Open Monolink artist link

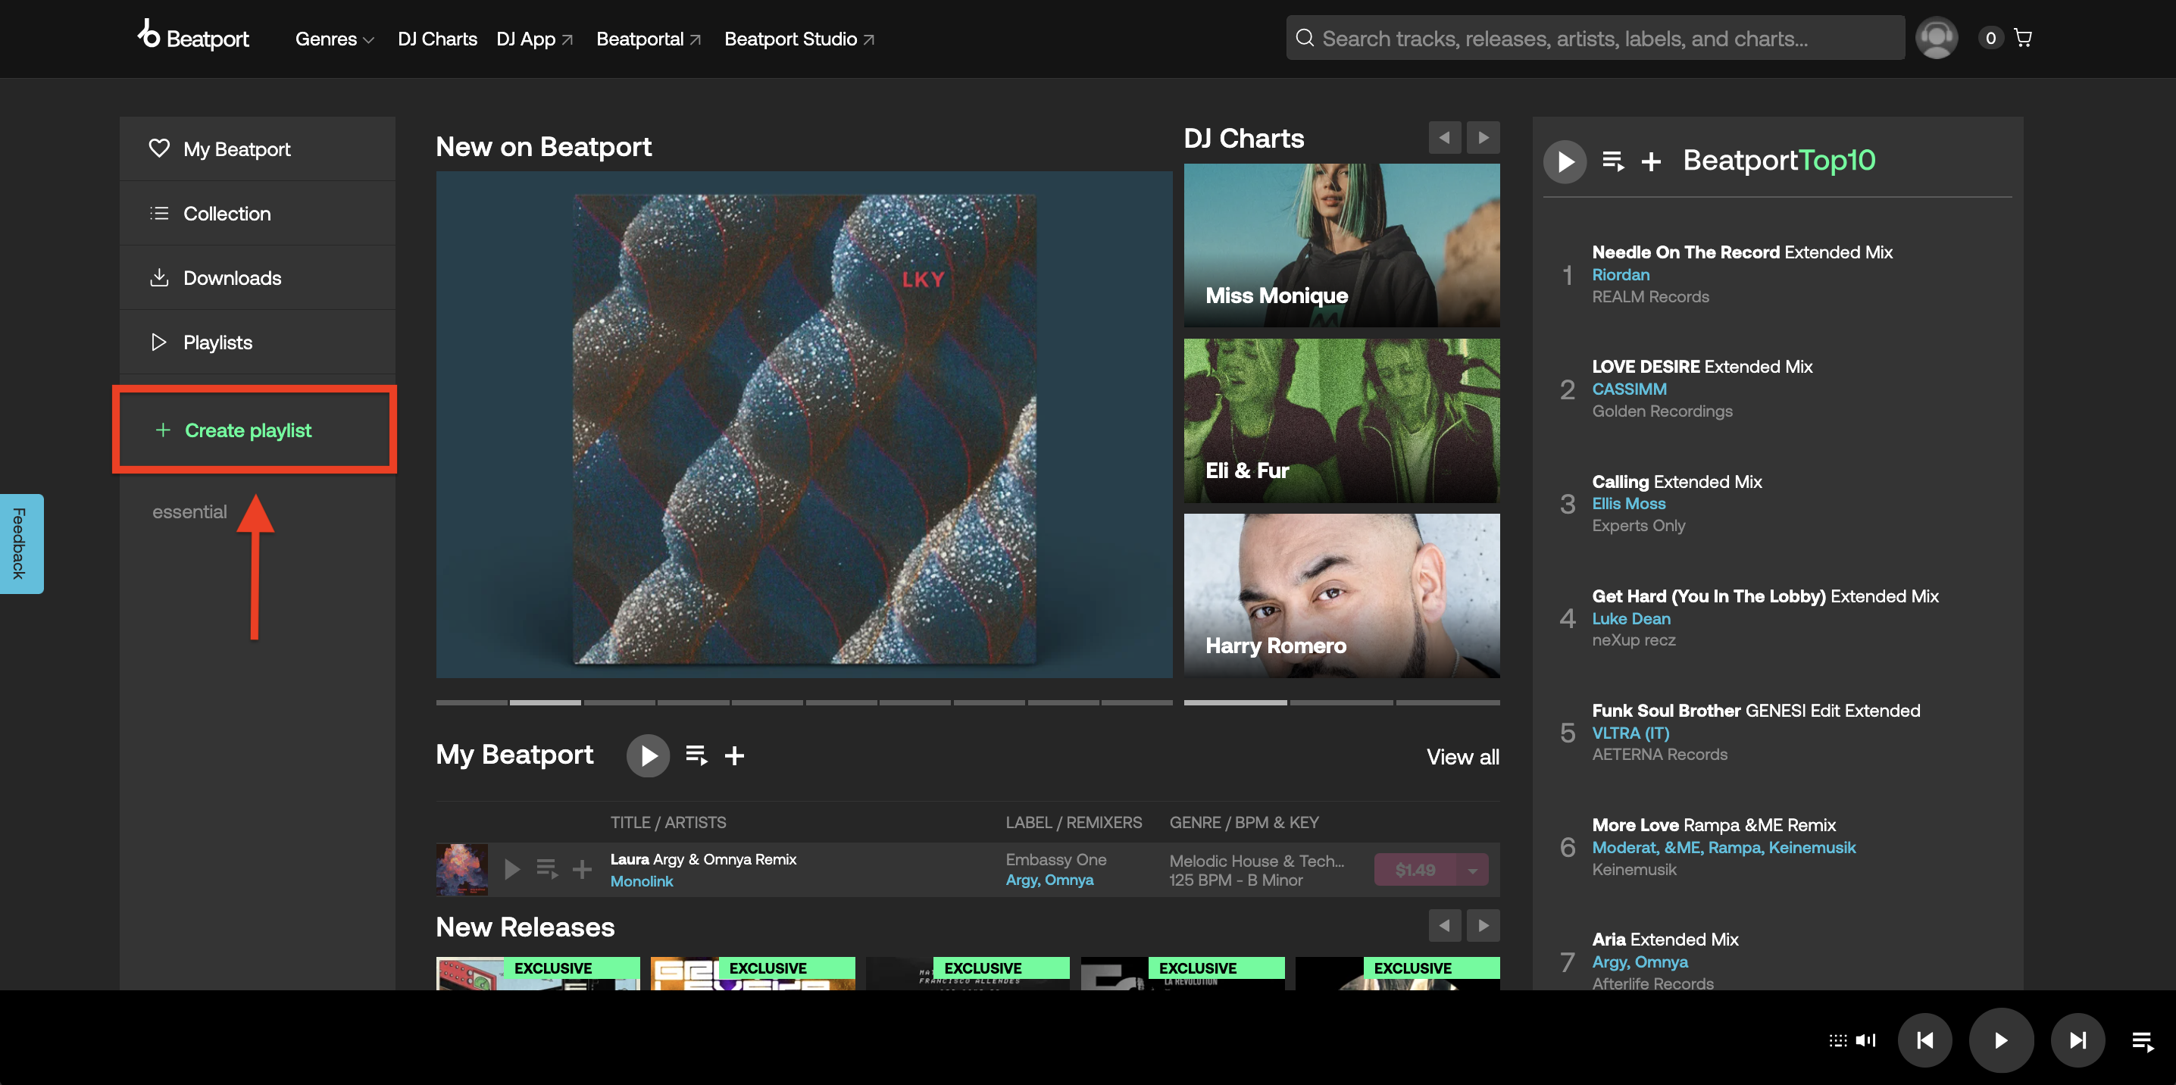(x=641, y=880)
